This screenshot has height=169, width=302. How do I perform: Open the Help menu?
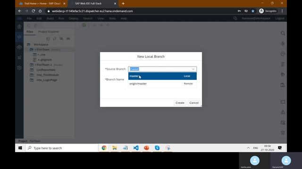tap(124, 18)
